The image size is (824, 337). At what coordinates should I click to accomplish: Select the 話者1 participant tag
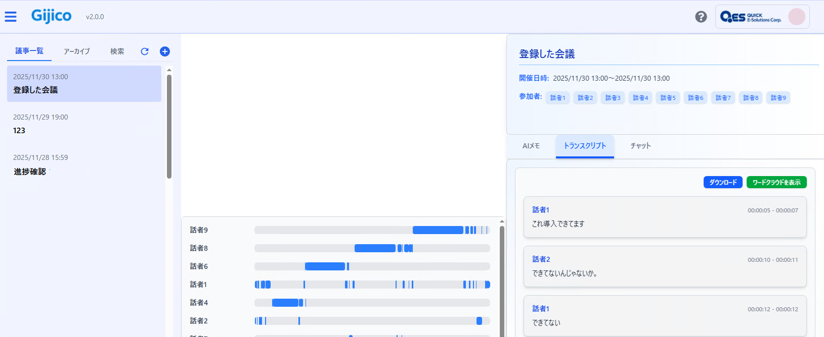557,98
